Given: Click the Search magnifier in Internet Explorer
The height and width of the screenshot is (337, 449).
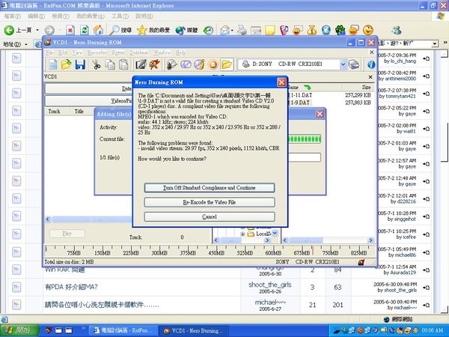Looking at the screenshot, I should (120, 30).
